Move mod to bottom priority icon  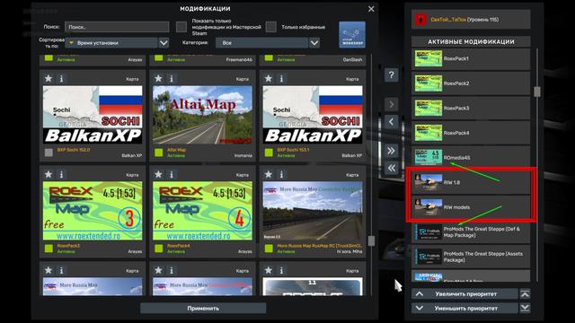[x=525, y=308]
